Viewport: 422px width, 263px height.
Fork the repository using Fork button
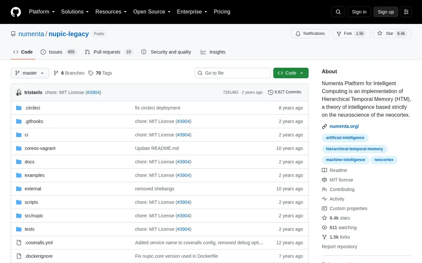coord(351,34)
